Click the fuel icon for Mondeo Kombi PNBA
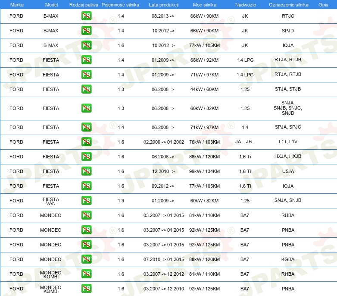 (86, 289)
